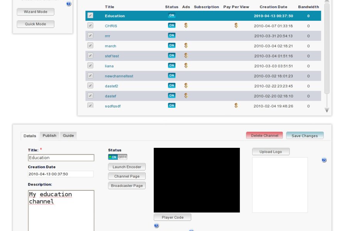The width and height of the screenshot is (347, 231).
Task: Click the help icon next to Upload Logo
Action: [324, 160]
